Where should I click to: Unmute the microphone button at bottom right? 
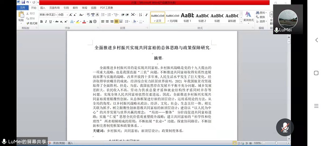[x=285, y=127]
